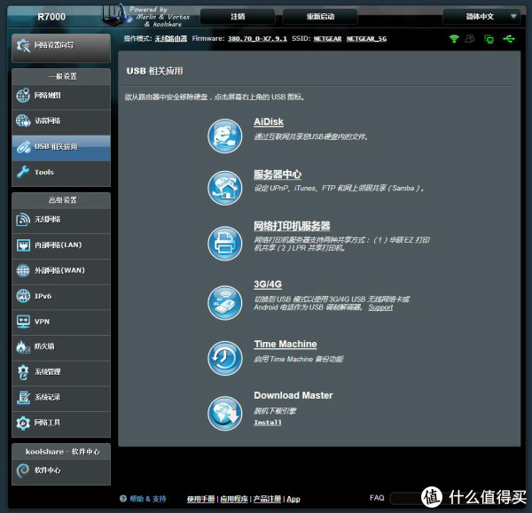This screenshot has width=532, height=513.
Task: Click the 内部网络(LAN) sidebar icon
Action: [x=23, y=245]
